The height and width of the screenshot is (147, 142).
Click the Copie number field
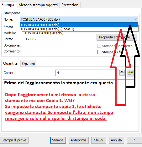click(87, 73)
